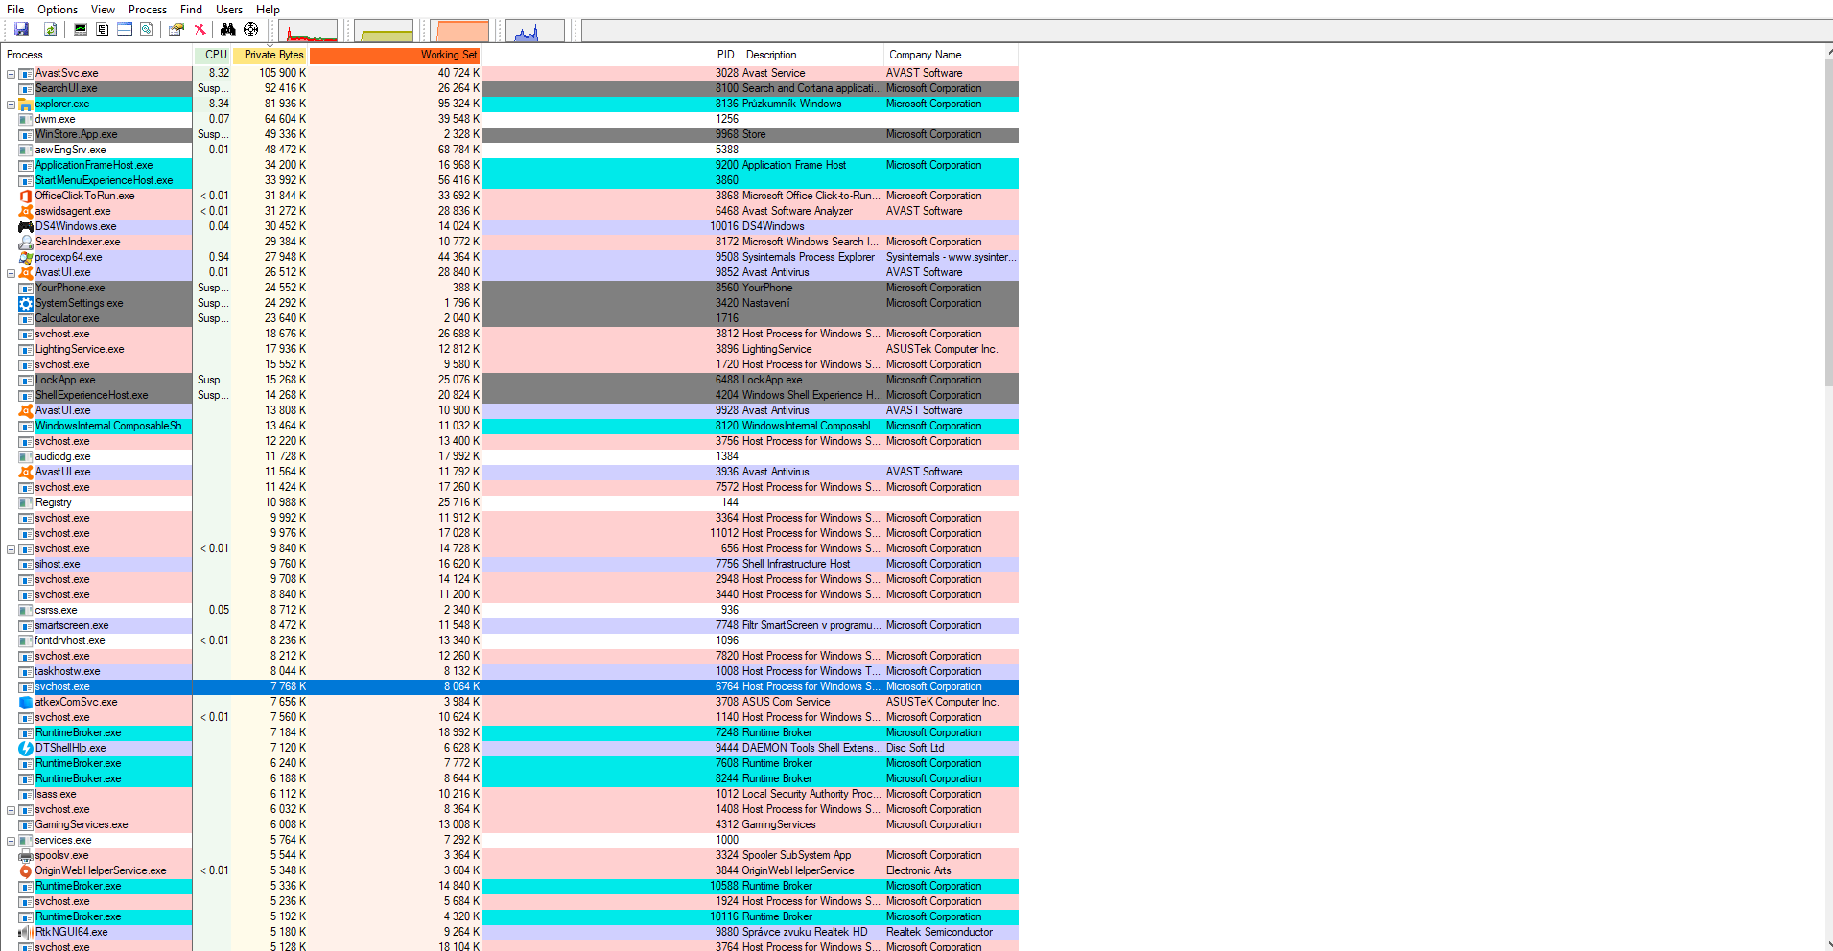
Task: Open System Information from the toolbar
Action: tap(81, 30)
